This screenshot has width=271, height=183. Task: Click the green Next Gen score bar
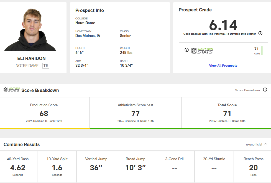(x=262, y=51)
